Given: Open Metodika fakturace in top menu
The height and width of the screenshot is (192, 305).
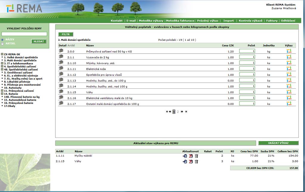Looking at the screenshot, I should tap(180, 21).
